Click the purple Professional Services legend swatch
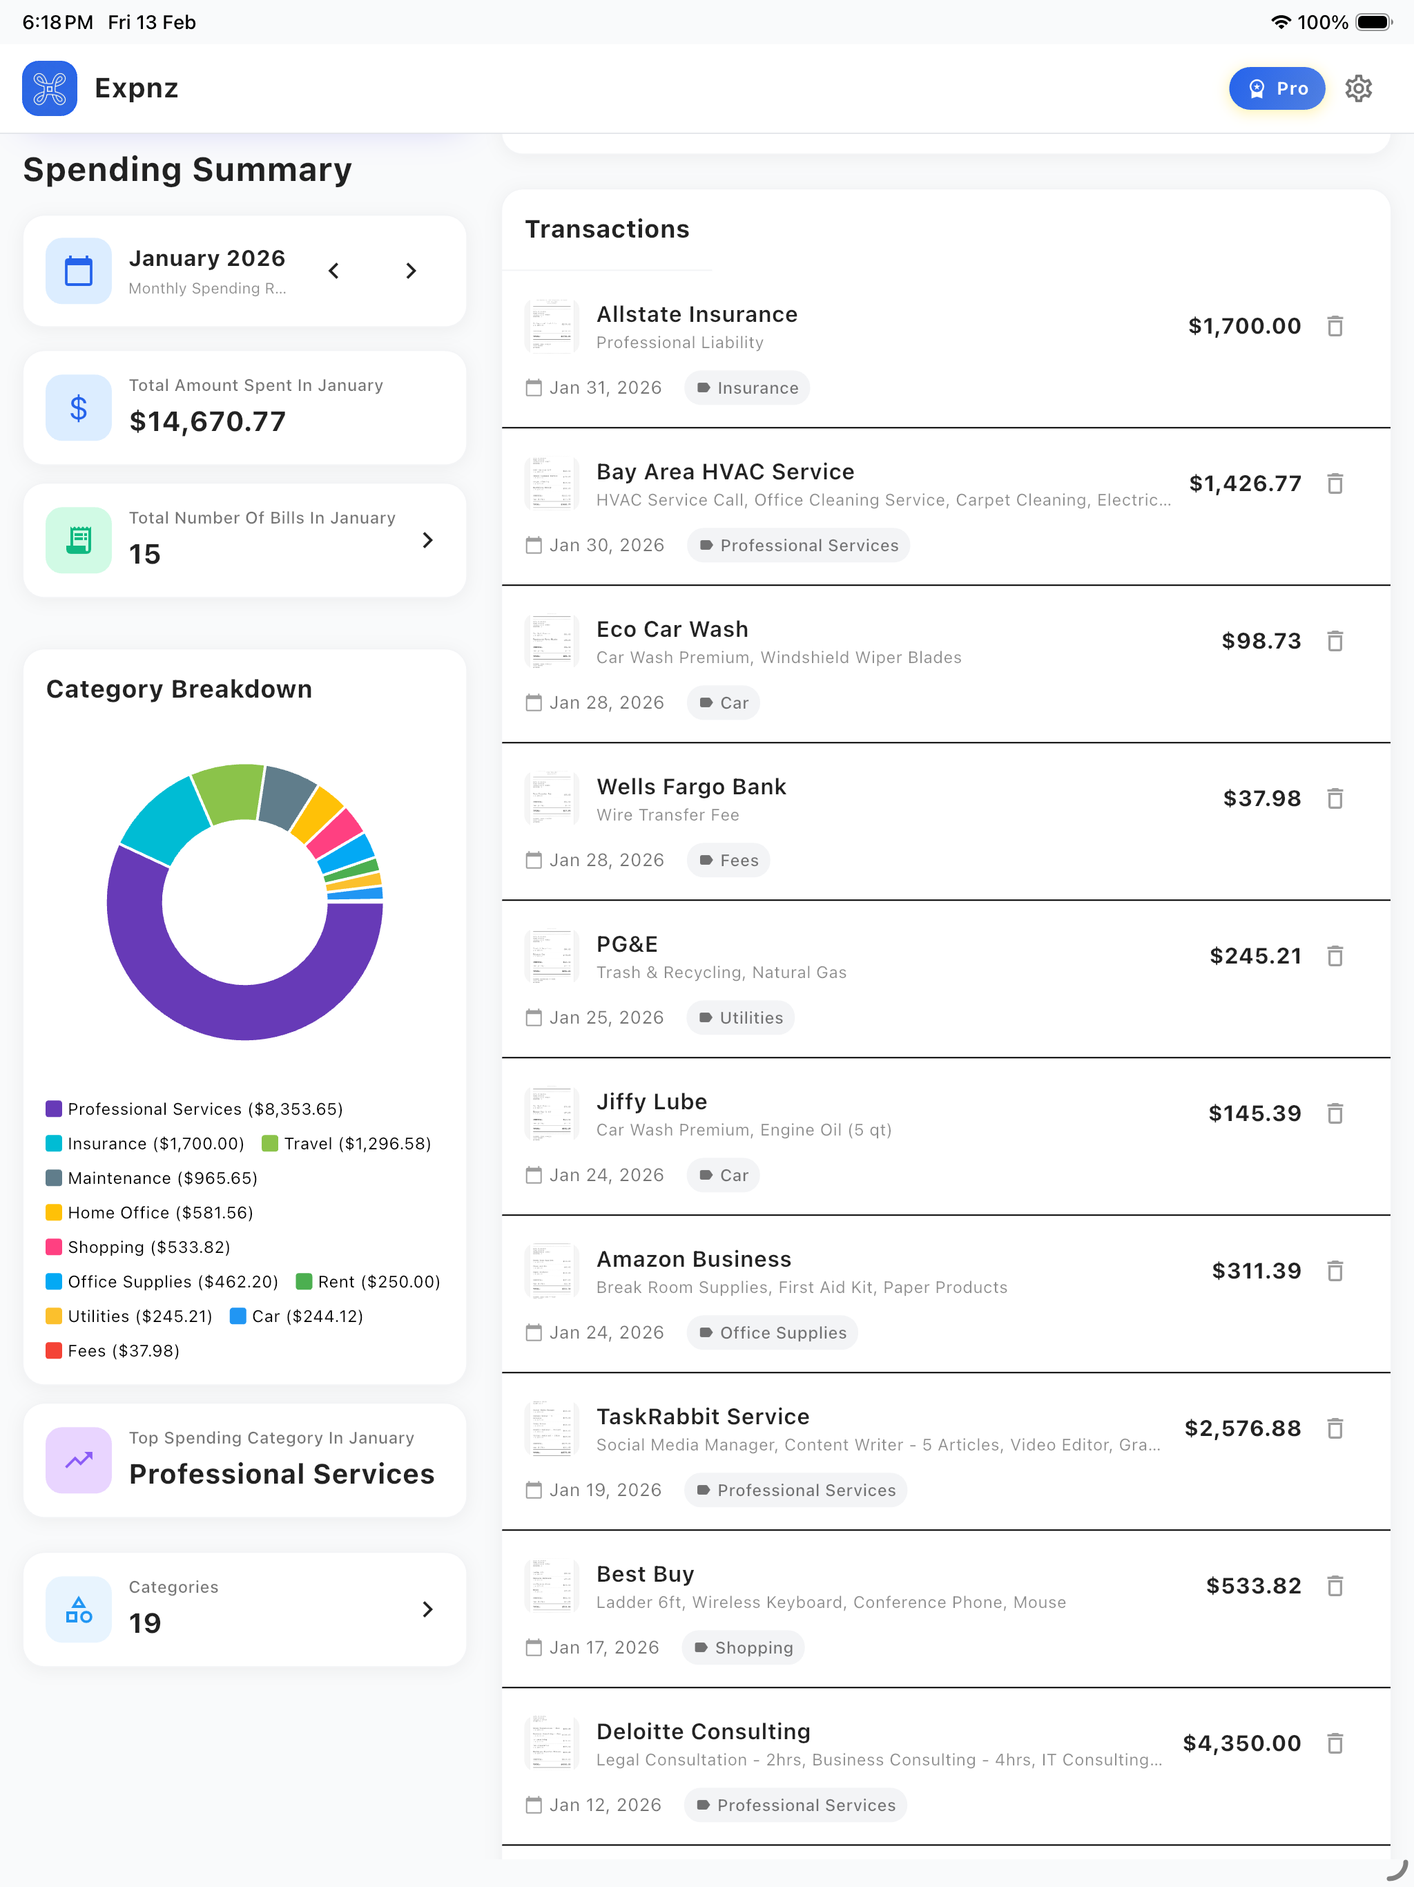The height and width of the screenshot is (1887, 1414). click(54, 1109)
